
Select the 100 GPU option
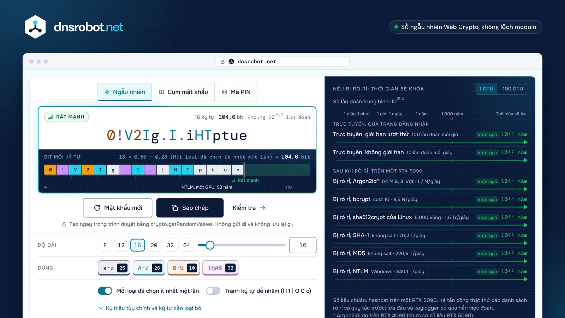click(x=513, y=89)
